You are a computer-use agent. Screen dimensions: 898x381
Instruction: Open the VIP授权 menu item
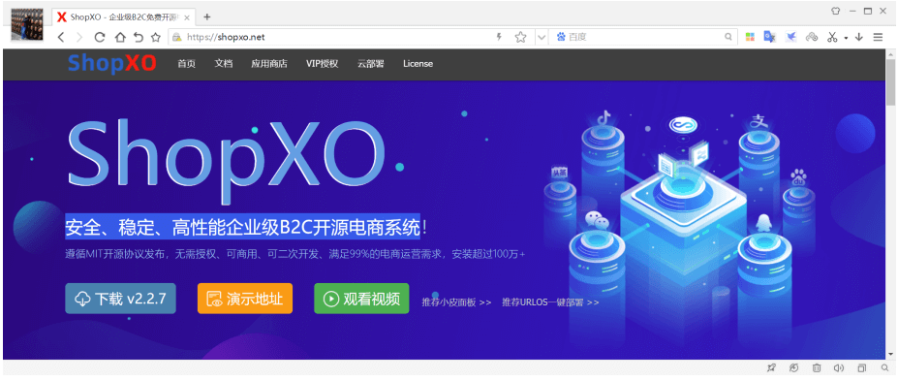(x=323, y=64)
